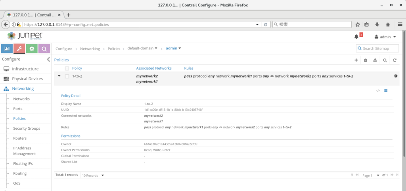Open the admin user menu
The image size is (406, 191).
click(x=385, y=37)
